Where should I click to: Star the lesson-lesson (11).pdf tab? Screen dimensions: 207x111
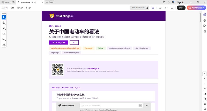pos(18,2)
